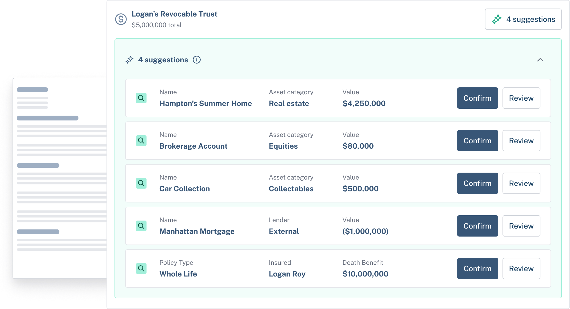Review the Brokerage Account suggestion
The width and height of the screenshot is (570, 309).
(521, 141)
